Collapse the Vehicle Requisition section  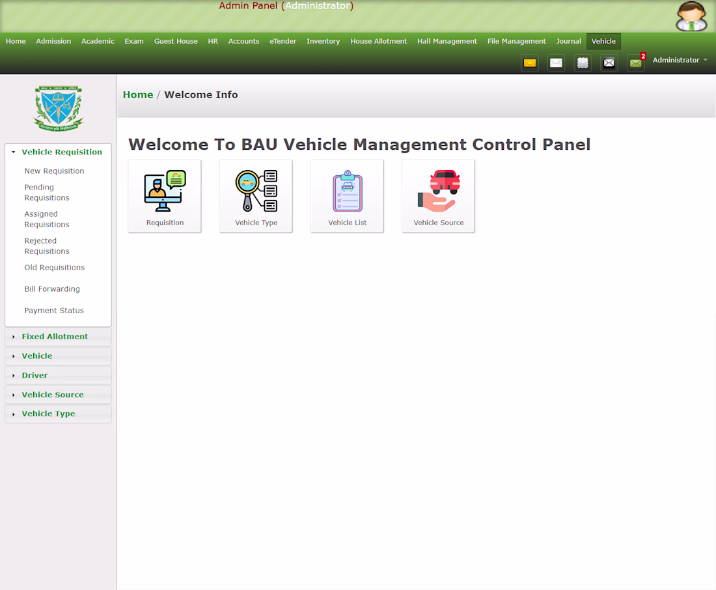pyautogui.click(x=59, y=152)
